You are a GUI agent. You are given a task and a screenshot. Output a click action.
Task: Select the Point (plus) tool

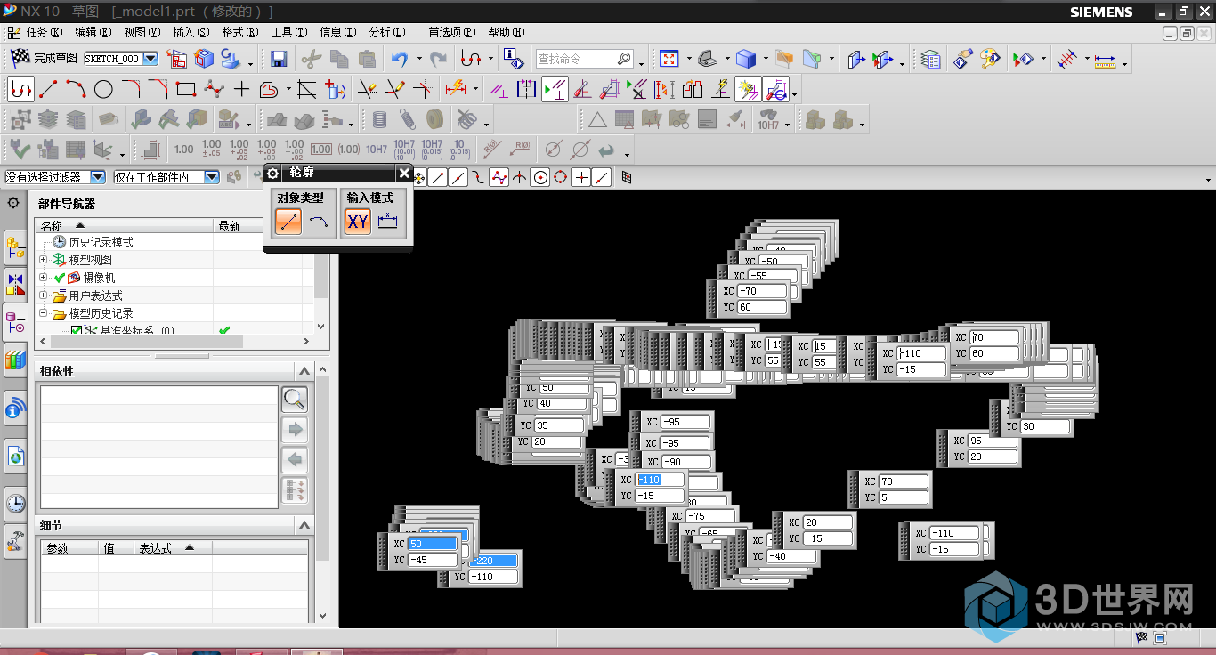click(x=241, y=89)
